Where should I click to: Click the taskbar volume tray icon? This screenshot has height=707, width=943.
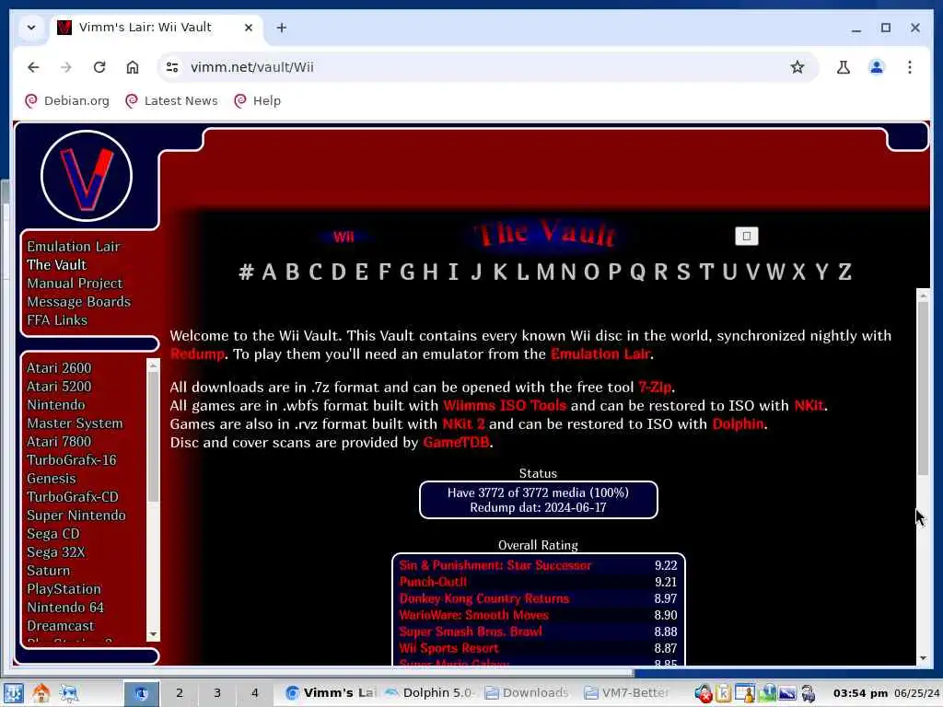point(703,694)
